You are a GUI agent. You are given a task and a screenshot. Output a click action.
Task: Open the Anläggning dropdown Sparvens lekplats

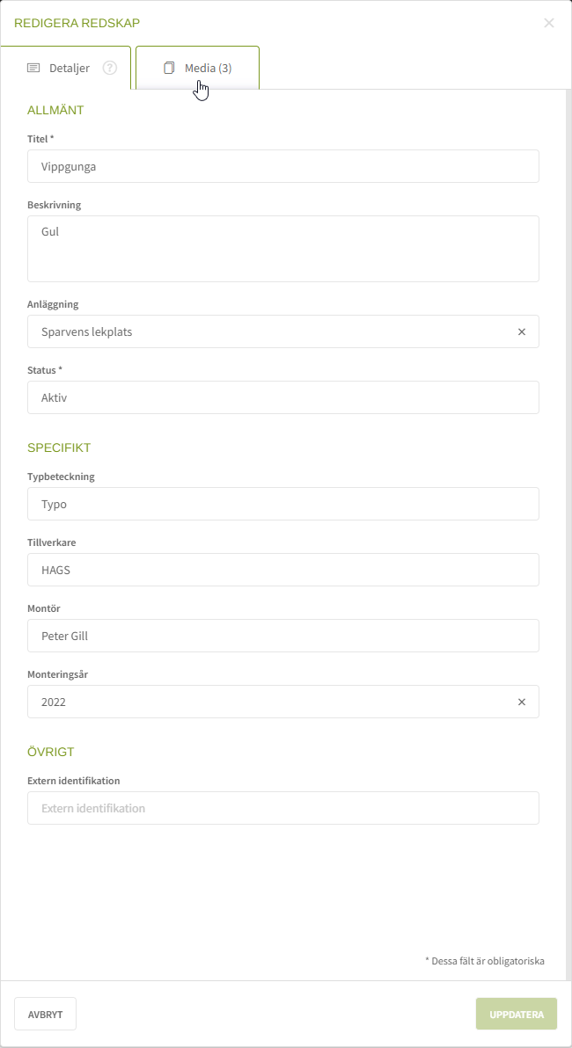(x=264, y=331)
